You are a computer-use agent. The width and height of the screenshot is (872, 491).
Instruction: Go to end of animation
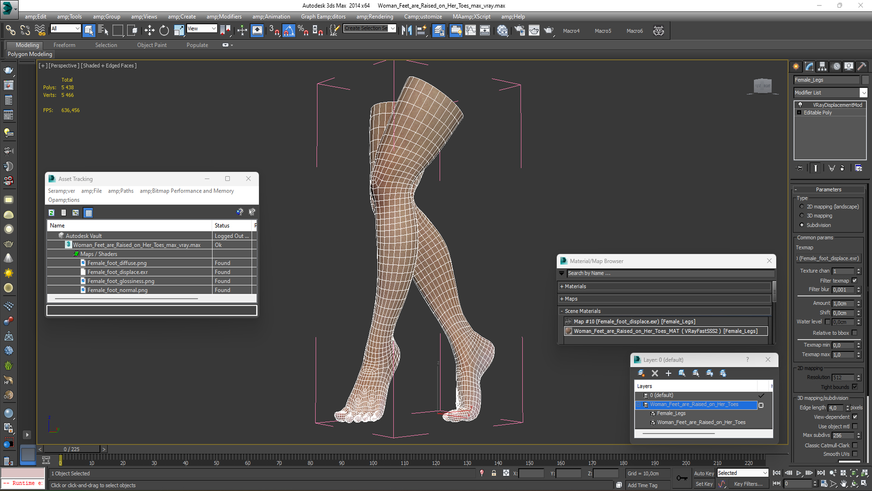coord(821,473)
